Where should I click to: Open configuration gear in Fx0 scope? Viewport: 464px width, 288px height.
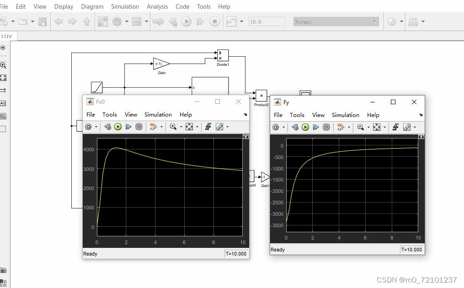click(x=88, y=127)
